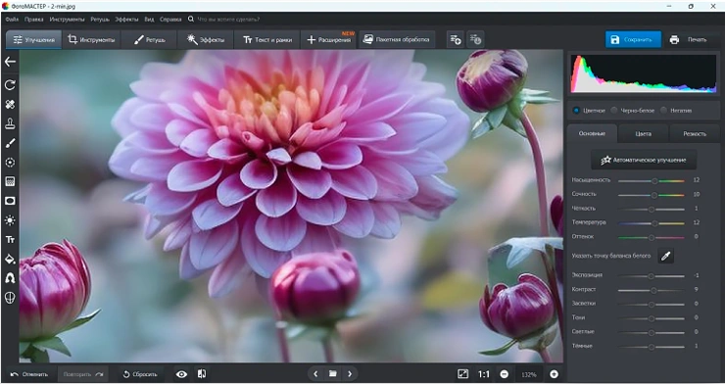
Task: Select the text tool in sidebar
Action: click(10, 240)
